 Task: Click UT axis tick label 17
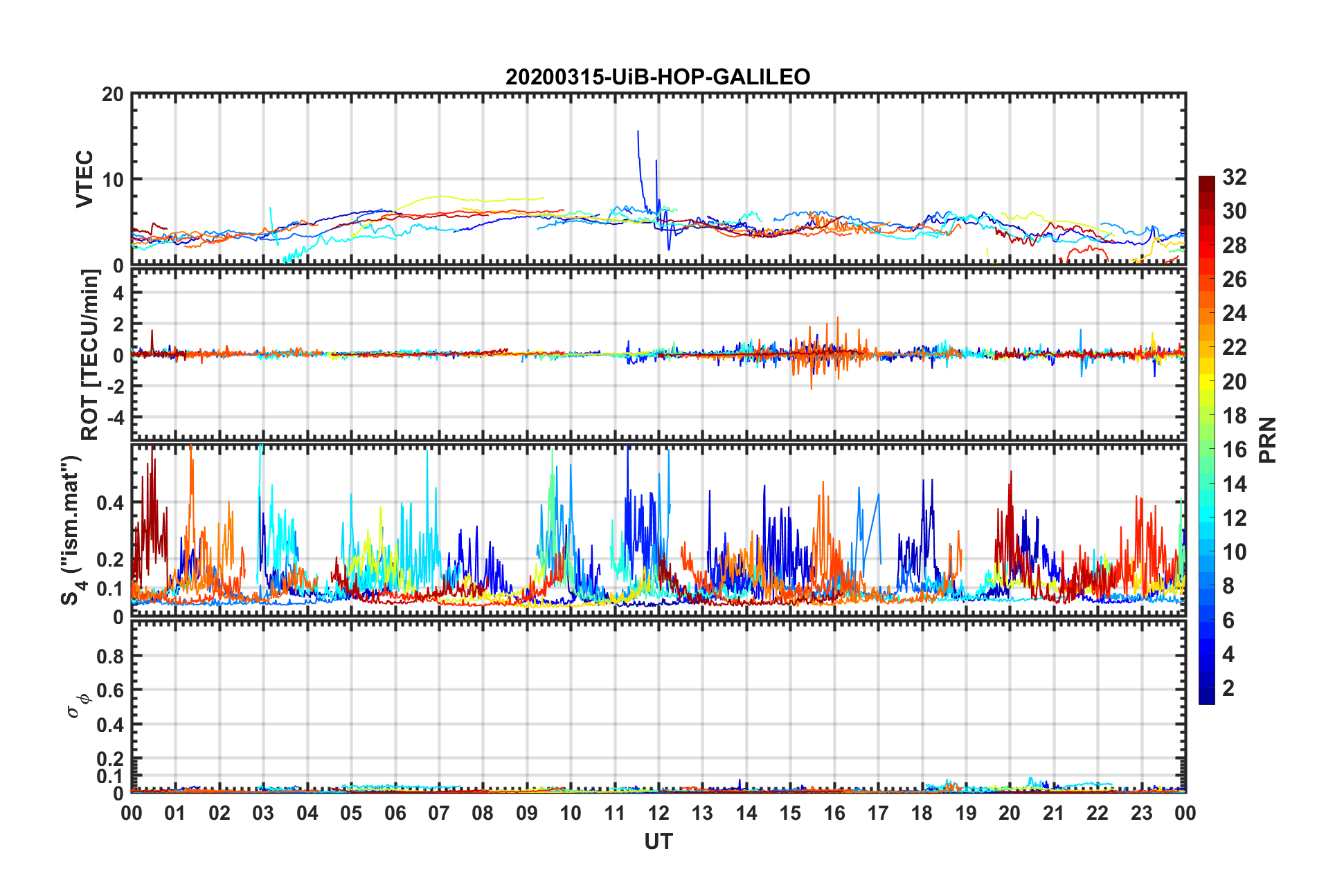pyautogui.click(x=878, y=813)
